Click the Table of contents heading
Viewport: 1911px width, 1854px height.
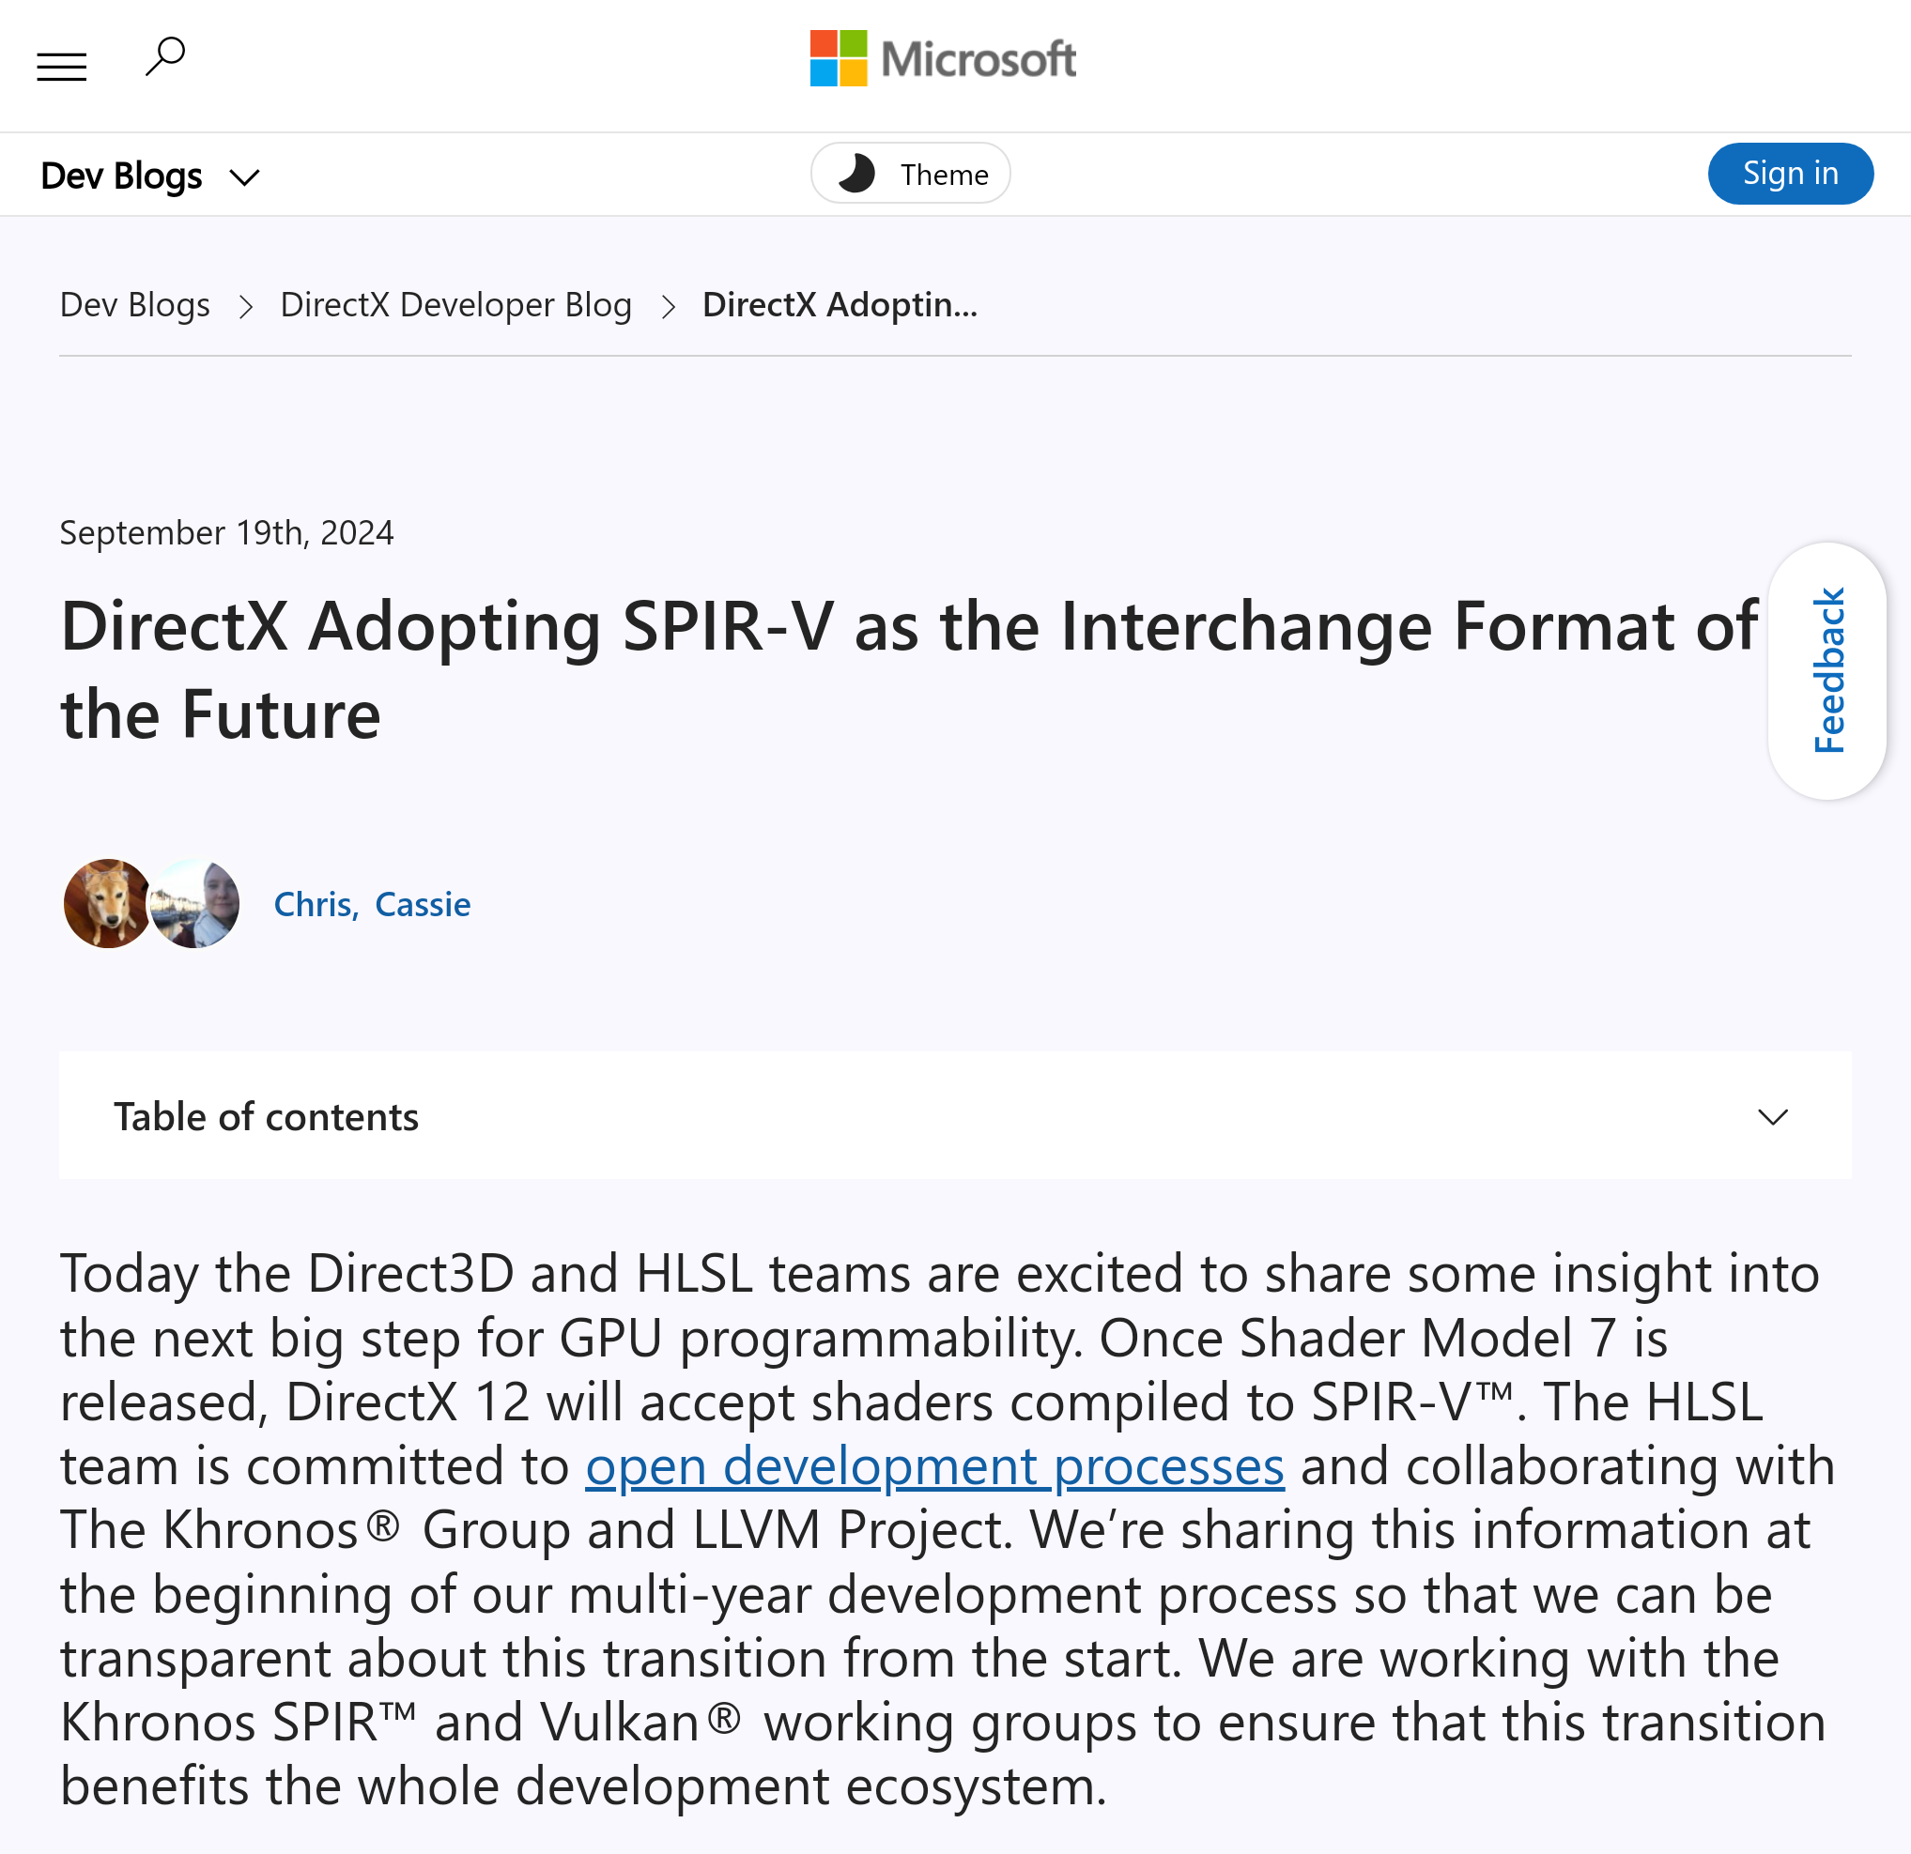pos(266,1116)
